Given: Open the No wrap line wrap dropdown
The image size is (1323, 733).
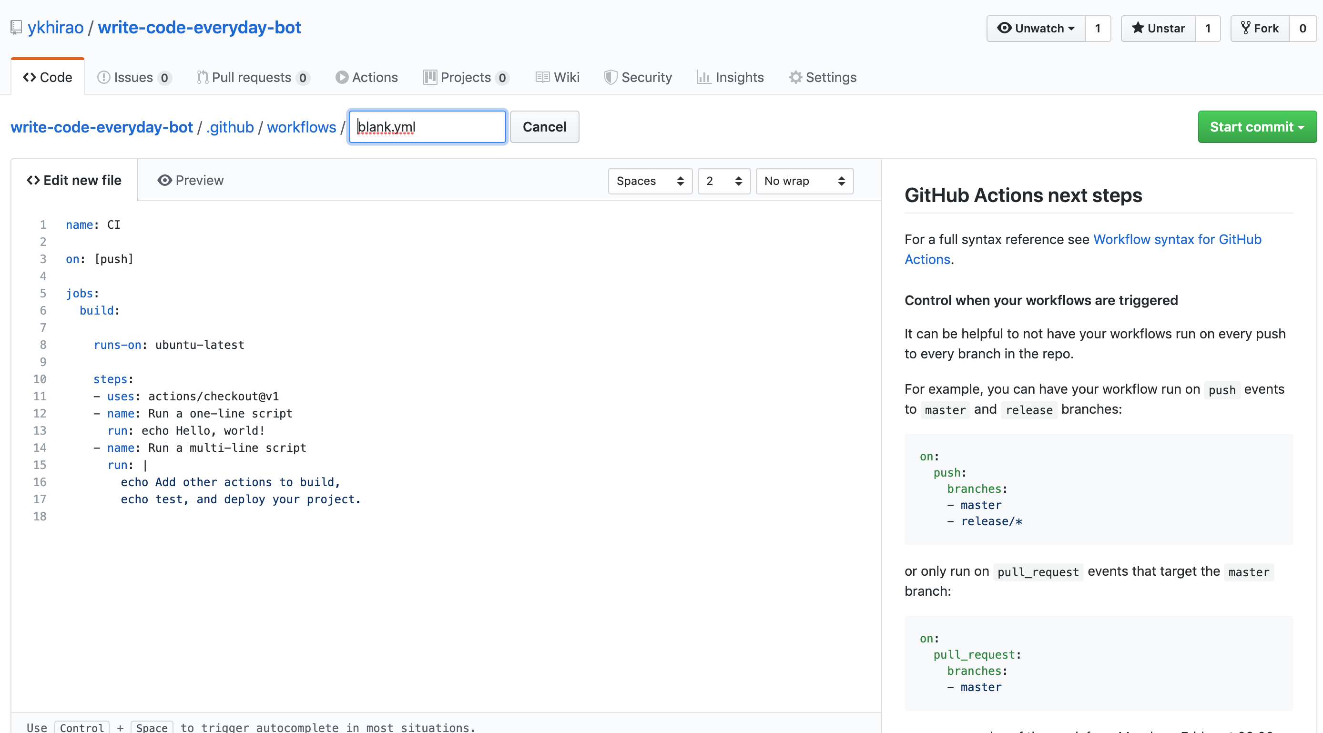Looking at the screenshot, I should [x=805, y=181].
